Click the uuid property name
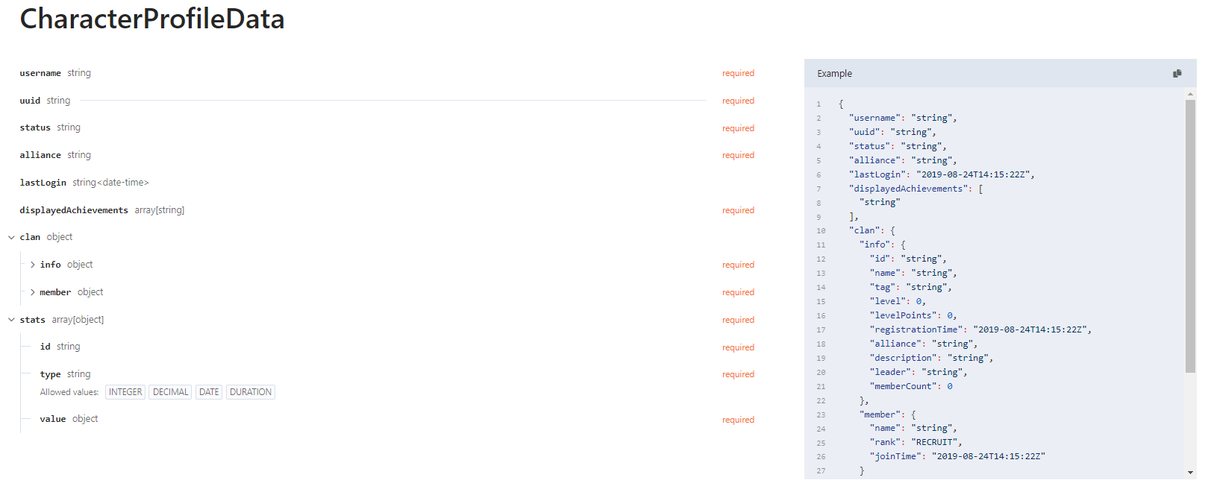This screenshot has width=1211, height=492. tap(30, 101)
